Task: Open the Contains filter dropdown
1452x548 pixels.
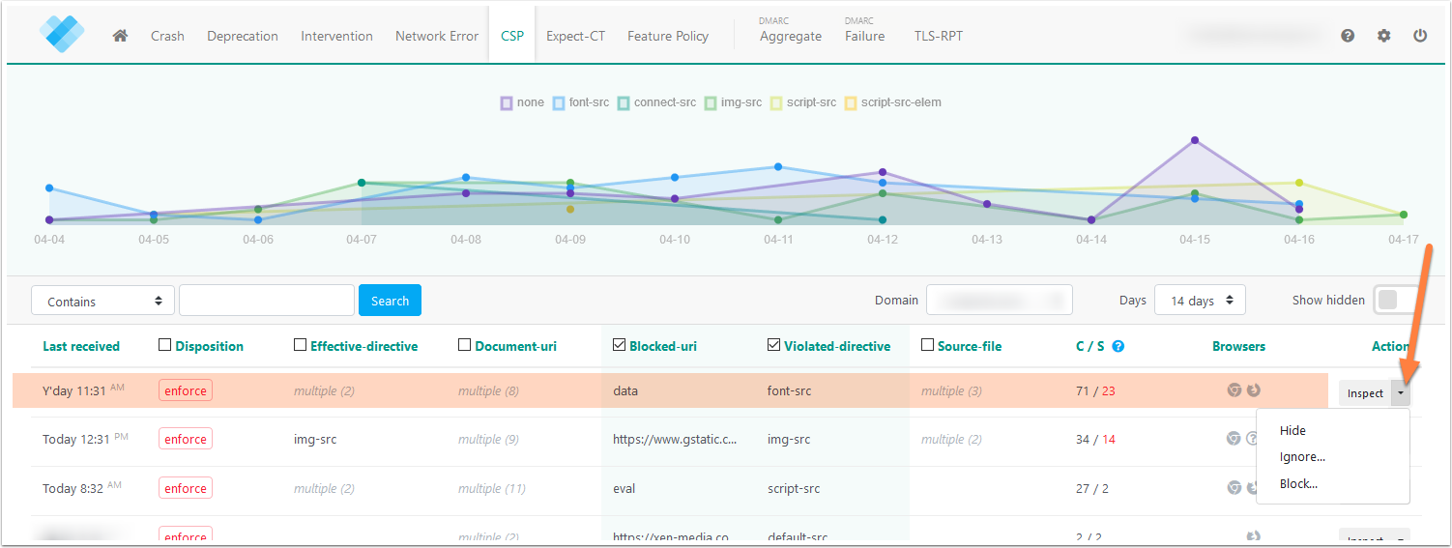Action: coord(102,301)
